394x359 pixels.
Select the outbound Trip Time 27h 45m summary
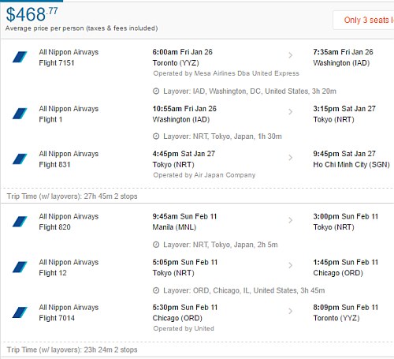(x=72, y=196)
